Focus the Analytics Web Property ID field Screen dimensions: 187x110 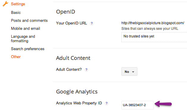(137, 105)
